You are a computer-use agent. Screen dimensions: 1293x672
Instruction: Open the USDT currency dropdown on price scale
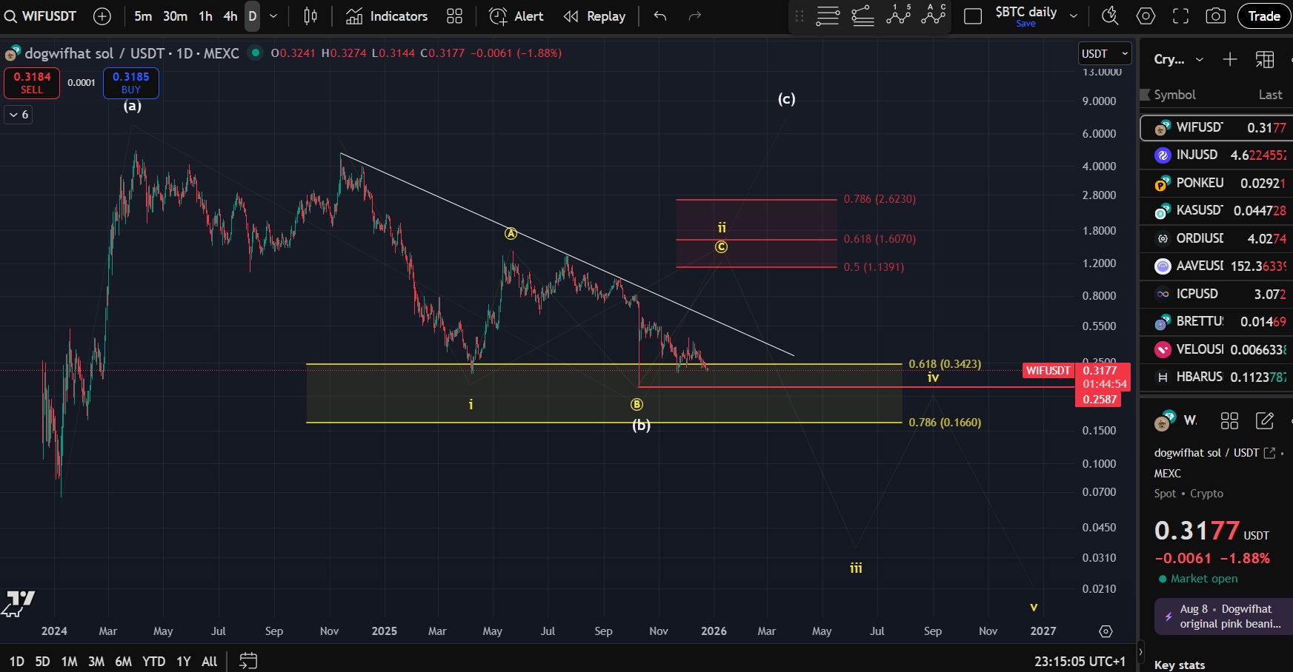[x=1104, y=53]
